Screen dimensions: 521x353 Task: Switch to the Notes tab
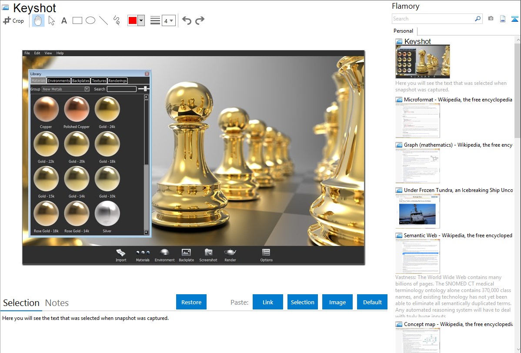57,303
